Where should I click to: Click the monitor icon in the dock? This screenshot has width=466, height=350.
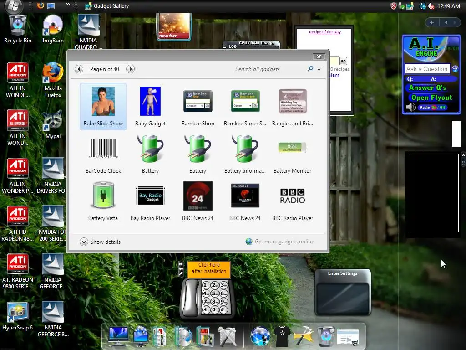[x=118, y=336]
